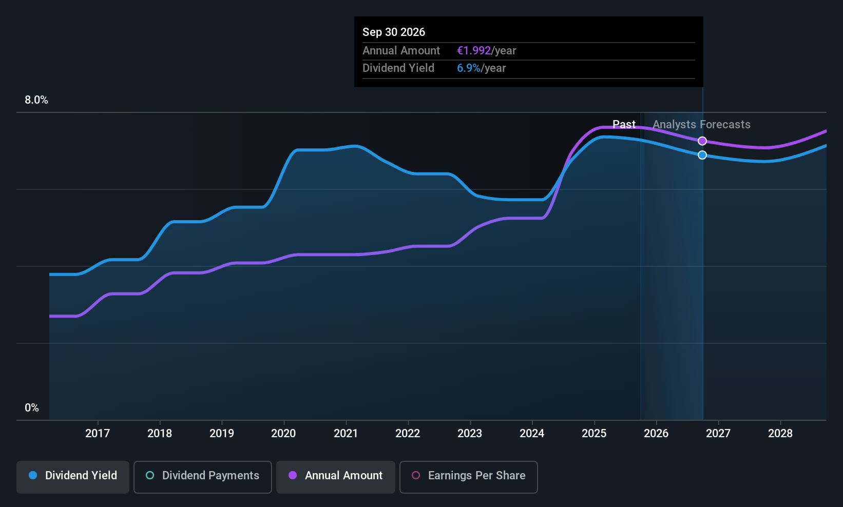Click the purple Annual Amount data point marker
The width and height of the screenshot is (843, 507).
coord(702,141)
